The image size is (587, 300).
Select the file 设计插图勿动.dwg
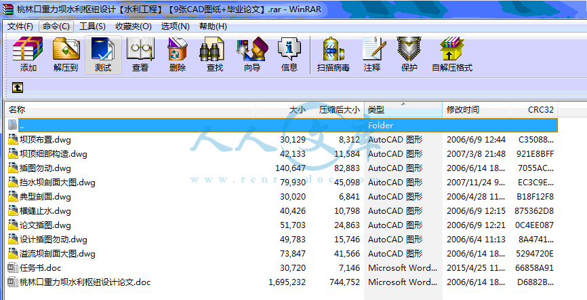point(54,239)
